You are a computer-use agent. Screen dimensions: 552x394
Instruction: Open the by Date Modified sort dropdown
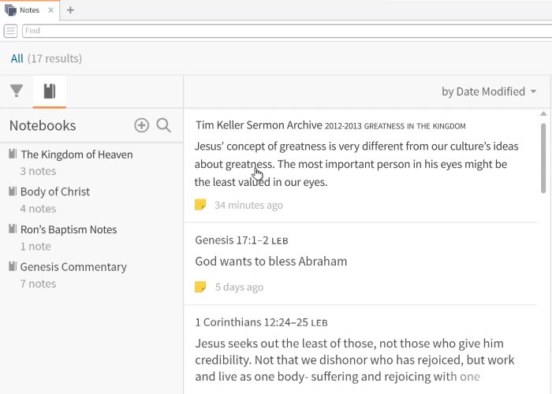click(489, 91)
